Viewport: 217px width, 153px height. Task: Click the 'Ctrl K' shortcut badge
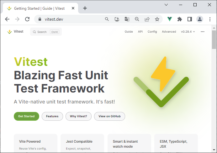tap(55, 32)
